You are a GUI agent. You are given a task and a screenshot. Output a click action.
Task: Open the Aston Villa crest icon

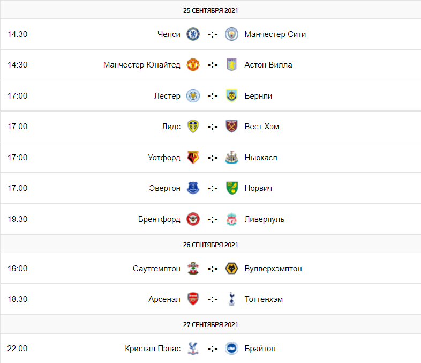(231, 65)
